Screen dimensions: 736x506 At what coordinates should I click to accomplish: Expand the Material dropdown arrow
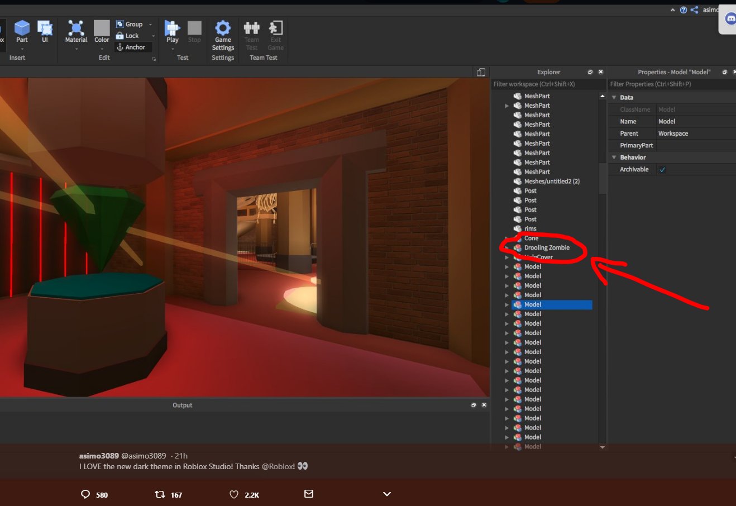(76, 49)
